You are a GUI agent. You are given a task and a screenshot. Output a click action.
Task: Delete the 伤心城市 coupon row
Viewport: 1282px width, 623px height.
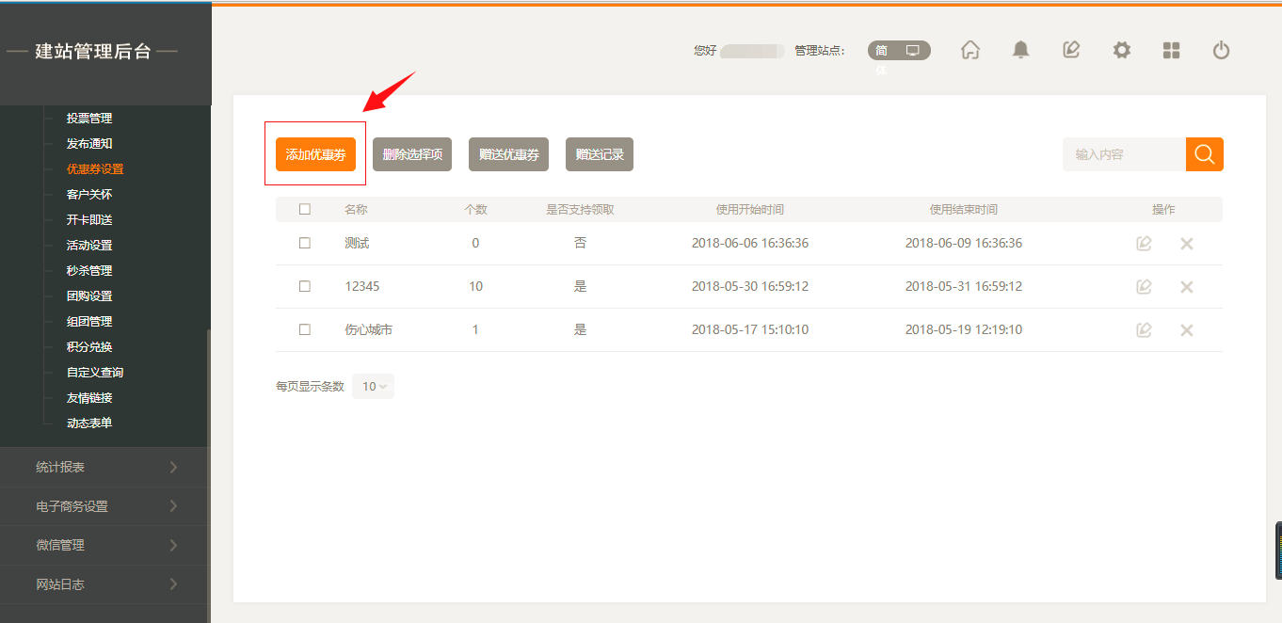click(1186, 330)
